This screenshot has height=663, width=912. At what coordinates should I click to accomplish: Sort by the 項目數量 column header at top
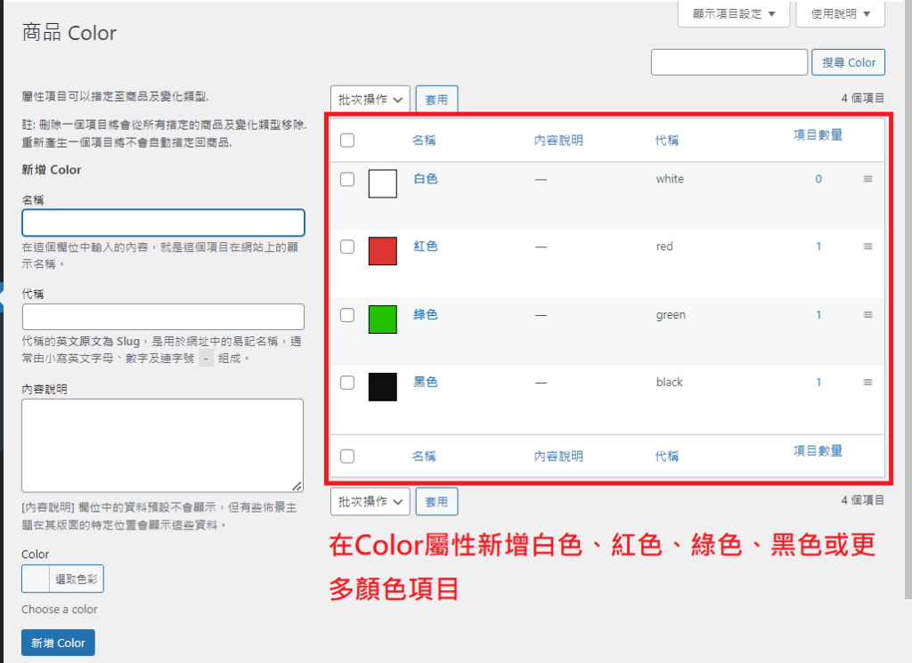[818, 135]
